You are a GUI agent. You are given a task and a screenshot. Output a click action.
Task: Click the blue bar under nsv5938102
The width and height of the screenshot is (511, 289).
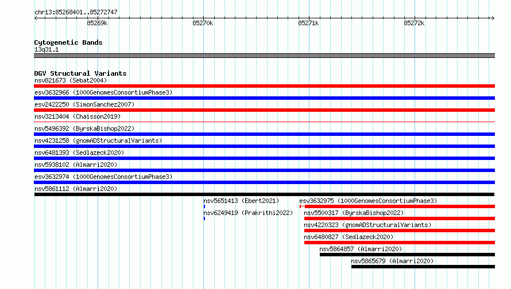pos(264,170)
